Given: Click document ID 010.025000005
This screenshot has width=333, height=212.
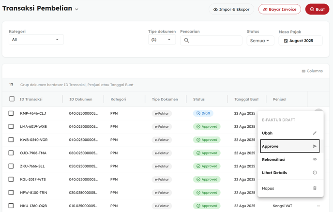Looking at the screenshot, I should click(83, 206).
